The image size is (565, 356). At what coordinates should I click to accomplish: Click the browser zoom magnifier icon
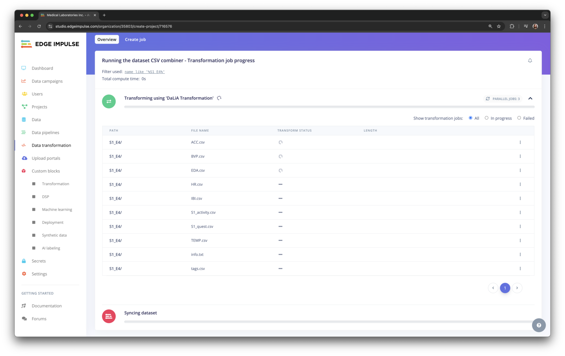tap(490, 26)
